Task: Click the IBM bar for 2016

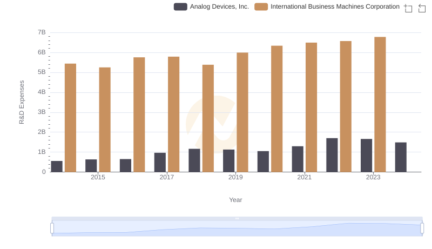Action: coord(139,115)
